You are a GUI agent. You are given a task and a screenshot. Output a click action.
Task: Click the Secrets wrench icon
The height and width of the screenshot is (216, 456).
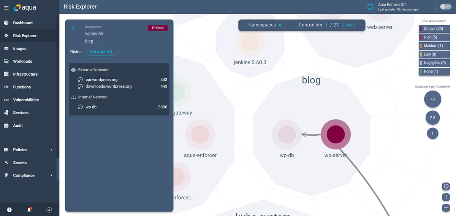click(6, 162)
